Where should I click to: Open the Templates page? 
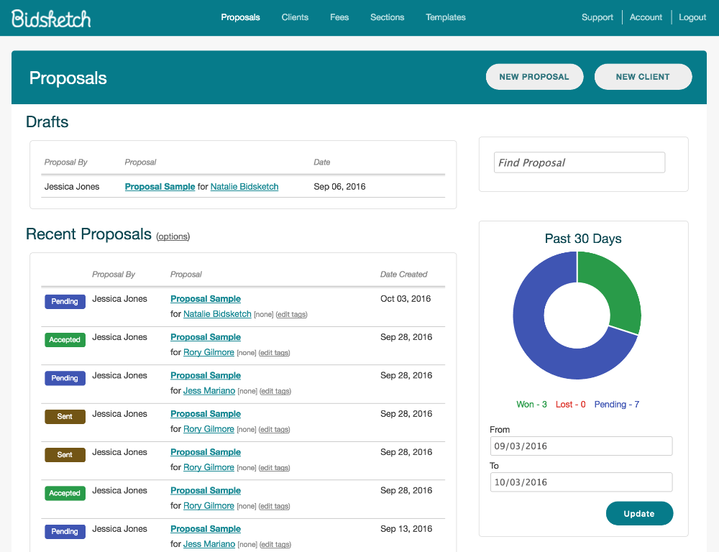click(x=445, y=17)
